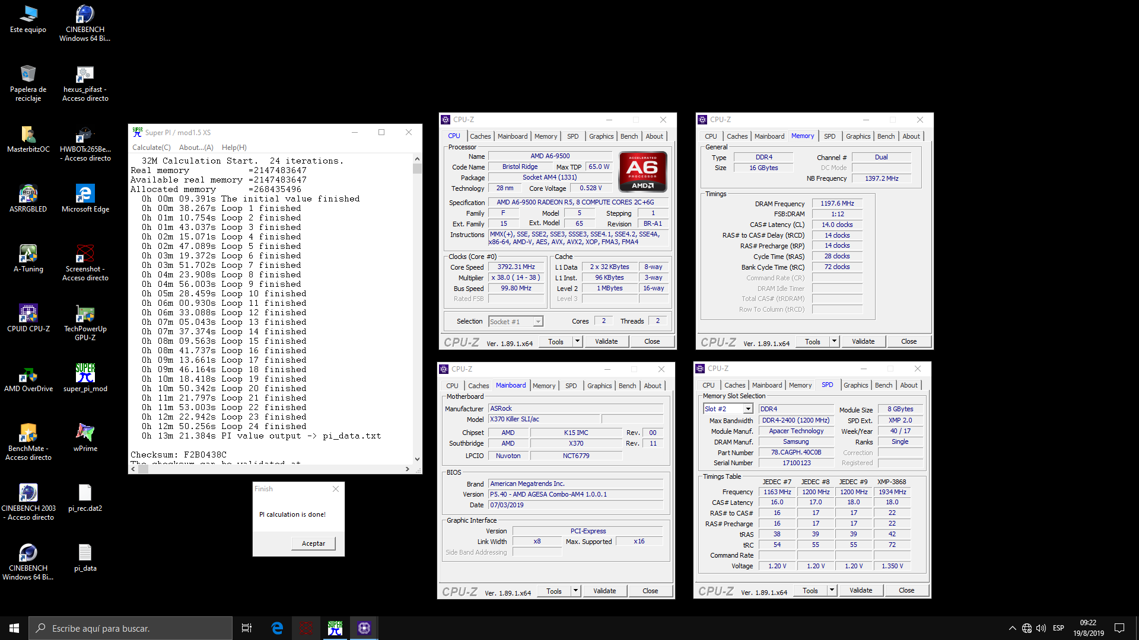
Task: Close the Finish dialog with X
Action: [x=336, y=489]
